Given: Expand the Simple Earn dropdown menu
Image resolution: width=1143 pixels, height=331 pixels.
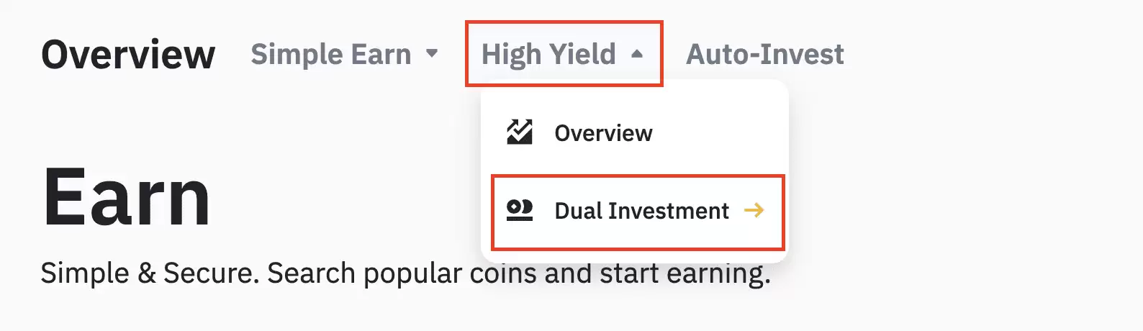Looking at the screenshot, I should click(344, 54).
